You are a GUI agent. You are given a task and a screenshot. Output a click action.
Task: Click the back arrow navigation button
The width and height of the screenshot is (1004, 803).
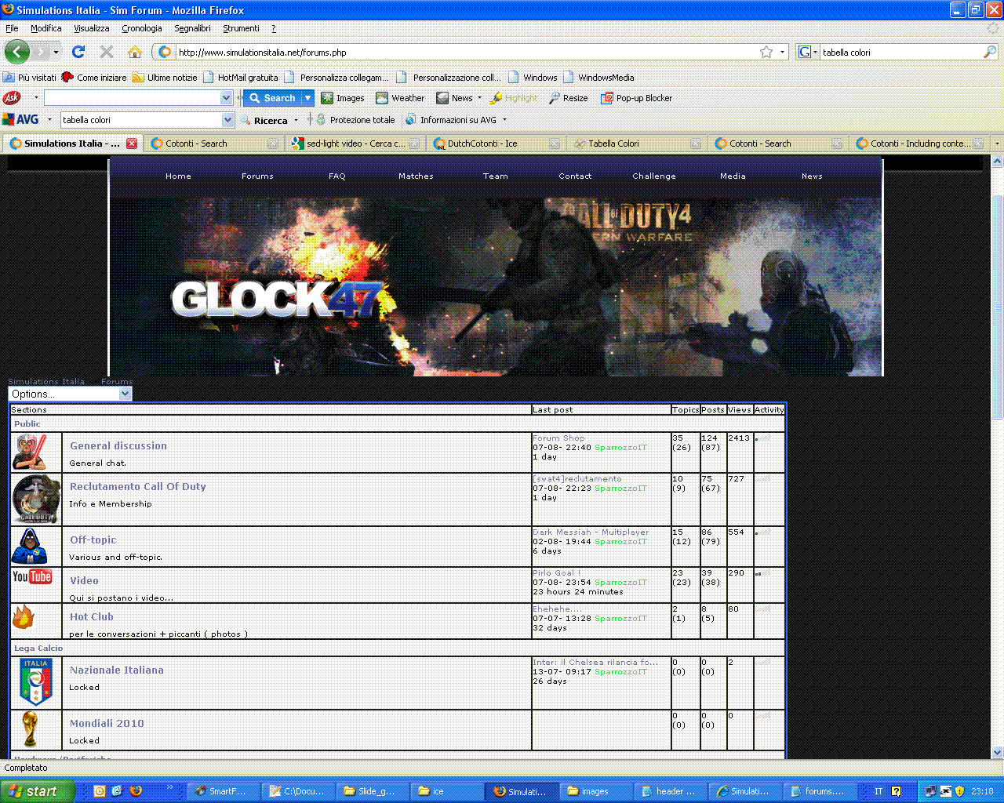coord(17,52)
